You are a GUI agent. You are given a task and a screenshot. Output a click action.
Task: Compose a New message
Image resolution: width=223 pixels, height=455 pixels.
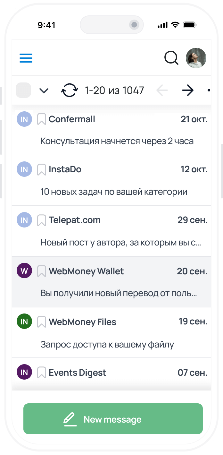tap(113, 419)
